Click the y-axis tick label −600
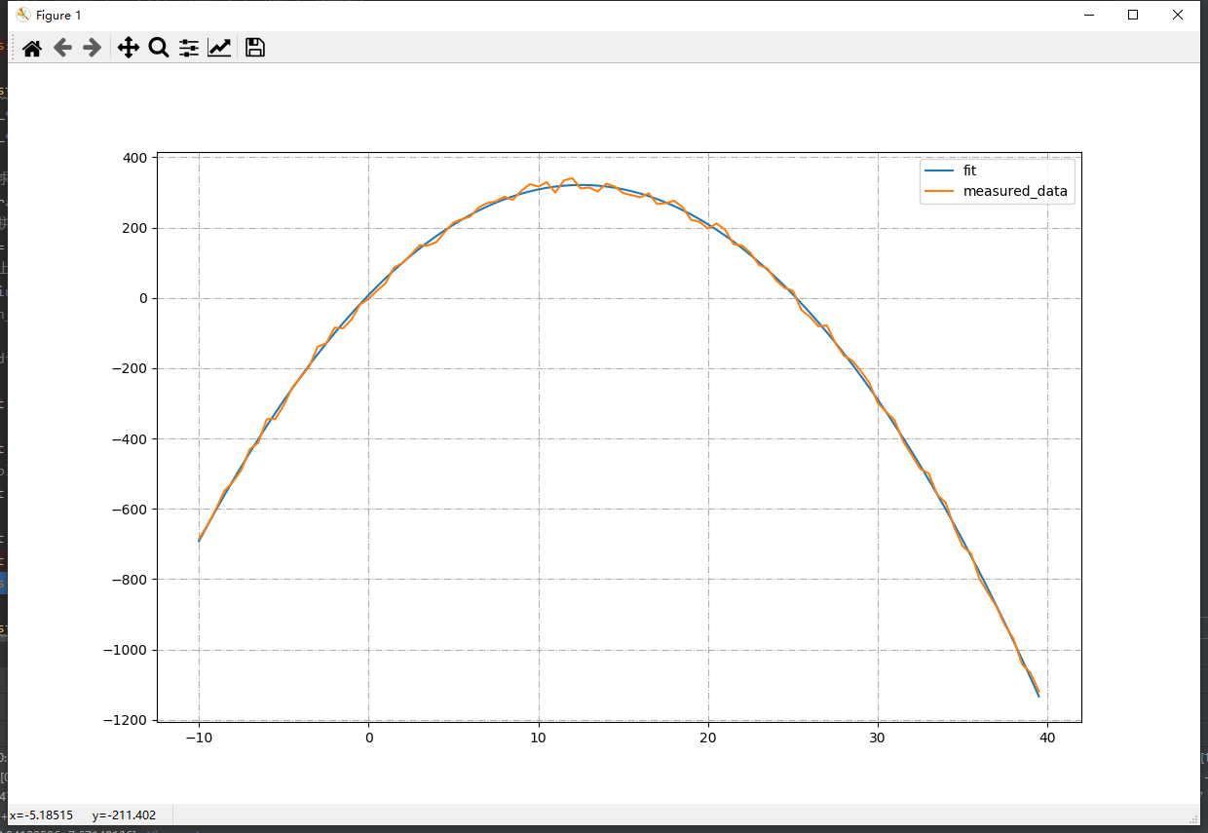This screenshot has width=1208, height=833. coord(127,510)
